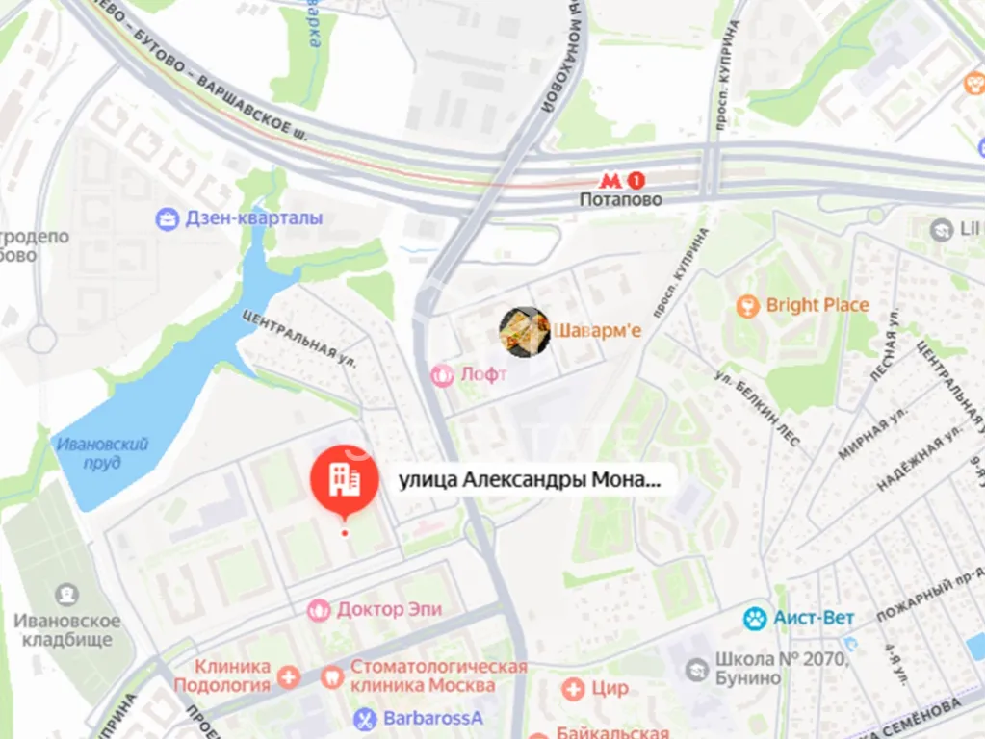Open the улица Александры Мона... address label
The image size is (986, 739).
(531, 480)
